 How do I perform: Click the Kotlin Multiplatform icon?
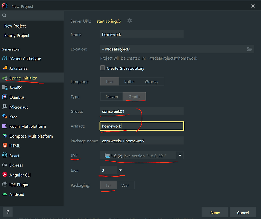[5, 126]
